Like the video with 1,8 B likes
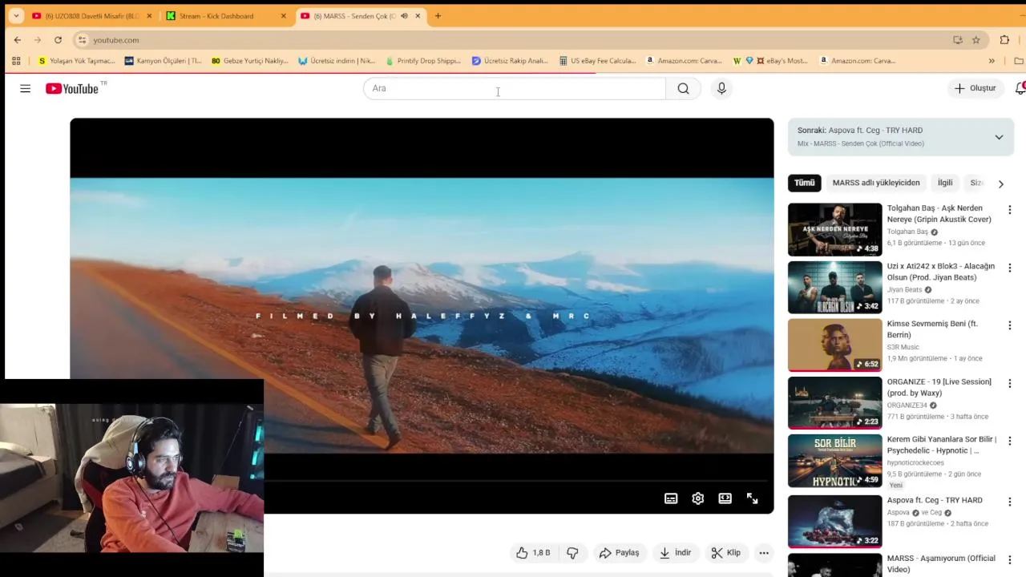This screenshot has height=577, width=1026. (533, 553)
